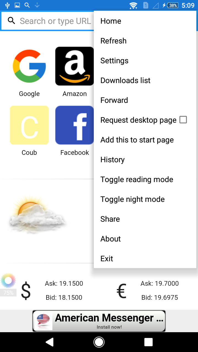The height and width of the screenshot is (352, 198).
Task: Open the Facebook shortcut icon
Action: pyautogui.click(x=75, y=125)
